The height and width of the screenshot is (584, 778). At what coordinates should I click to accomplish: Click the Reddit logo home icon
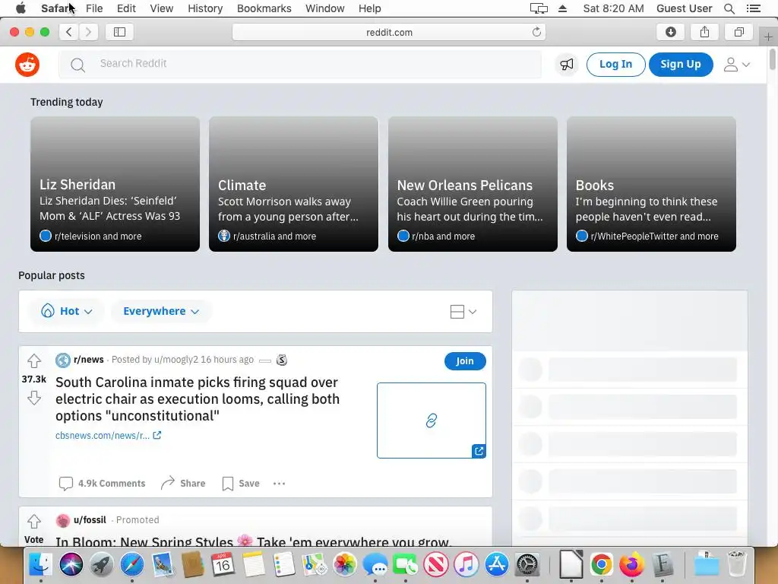(x=27, y=65)
